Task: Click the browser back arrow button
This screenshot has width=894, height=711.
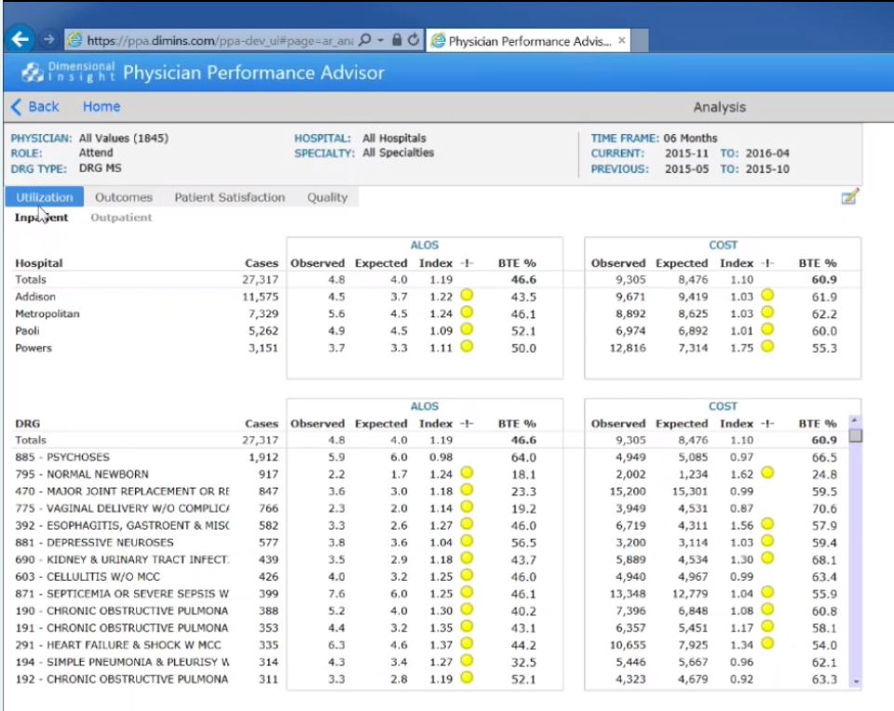Action: coord(20,40)
